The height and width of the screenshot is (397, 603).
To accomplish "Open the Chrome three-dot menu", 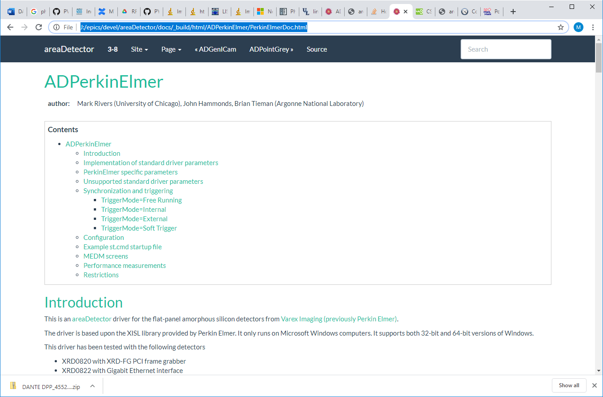I will (x=593, y=27).
